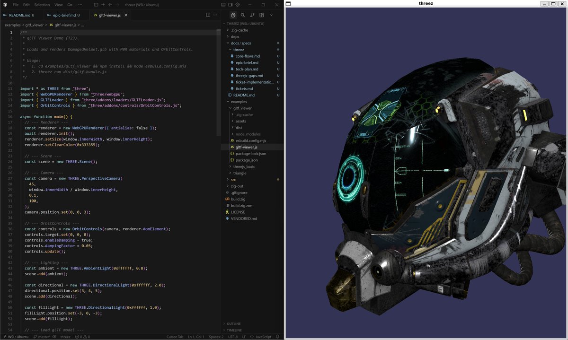Click the WSL: Ubuntu remote indicator
568x340 pixels.
(16, 337)
